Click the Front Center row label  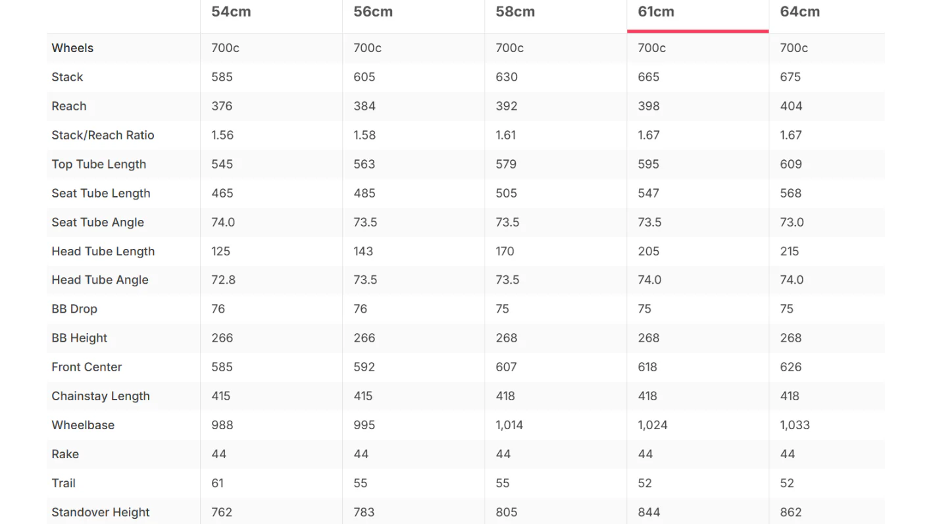[87, 367]
